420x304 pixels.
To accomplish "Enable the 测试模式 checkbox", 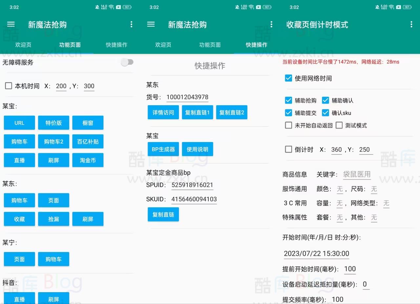I will 339,125.
